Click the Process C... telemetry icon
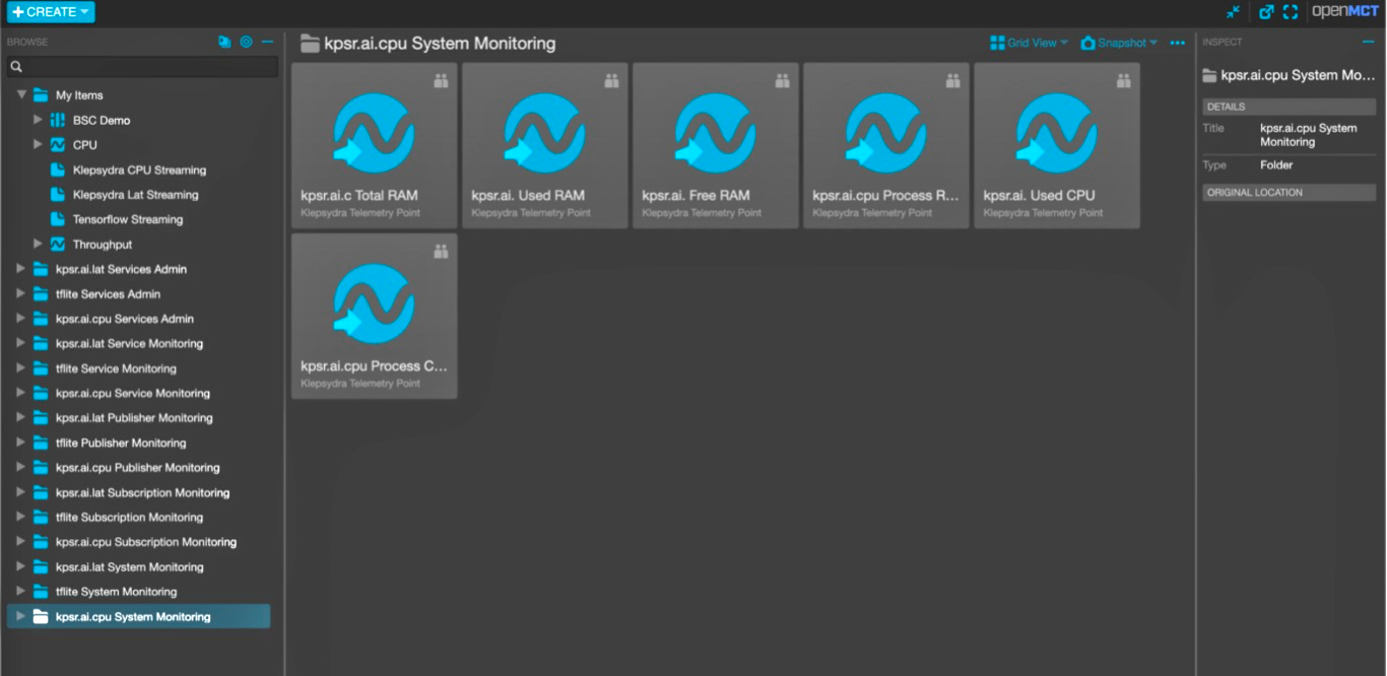Viewport: 1387px width, 676px height. pos(374,304)
